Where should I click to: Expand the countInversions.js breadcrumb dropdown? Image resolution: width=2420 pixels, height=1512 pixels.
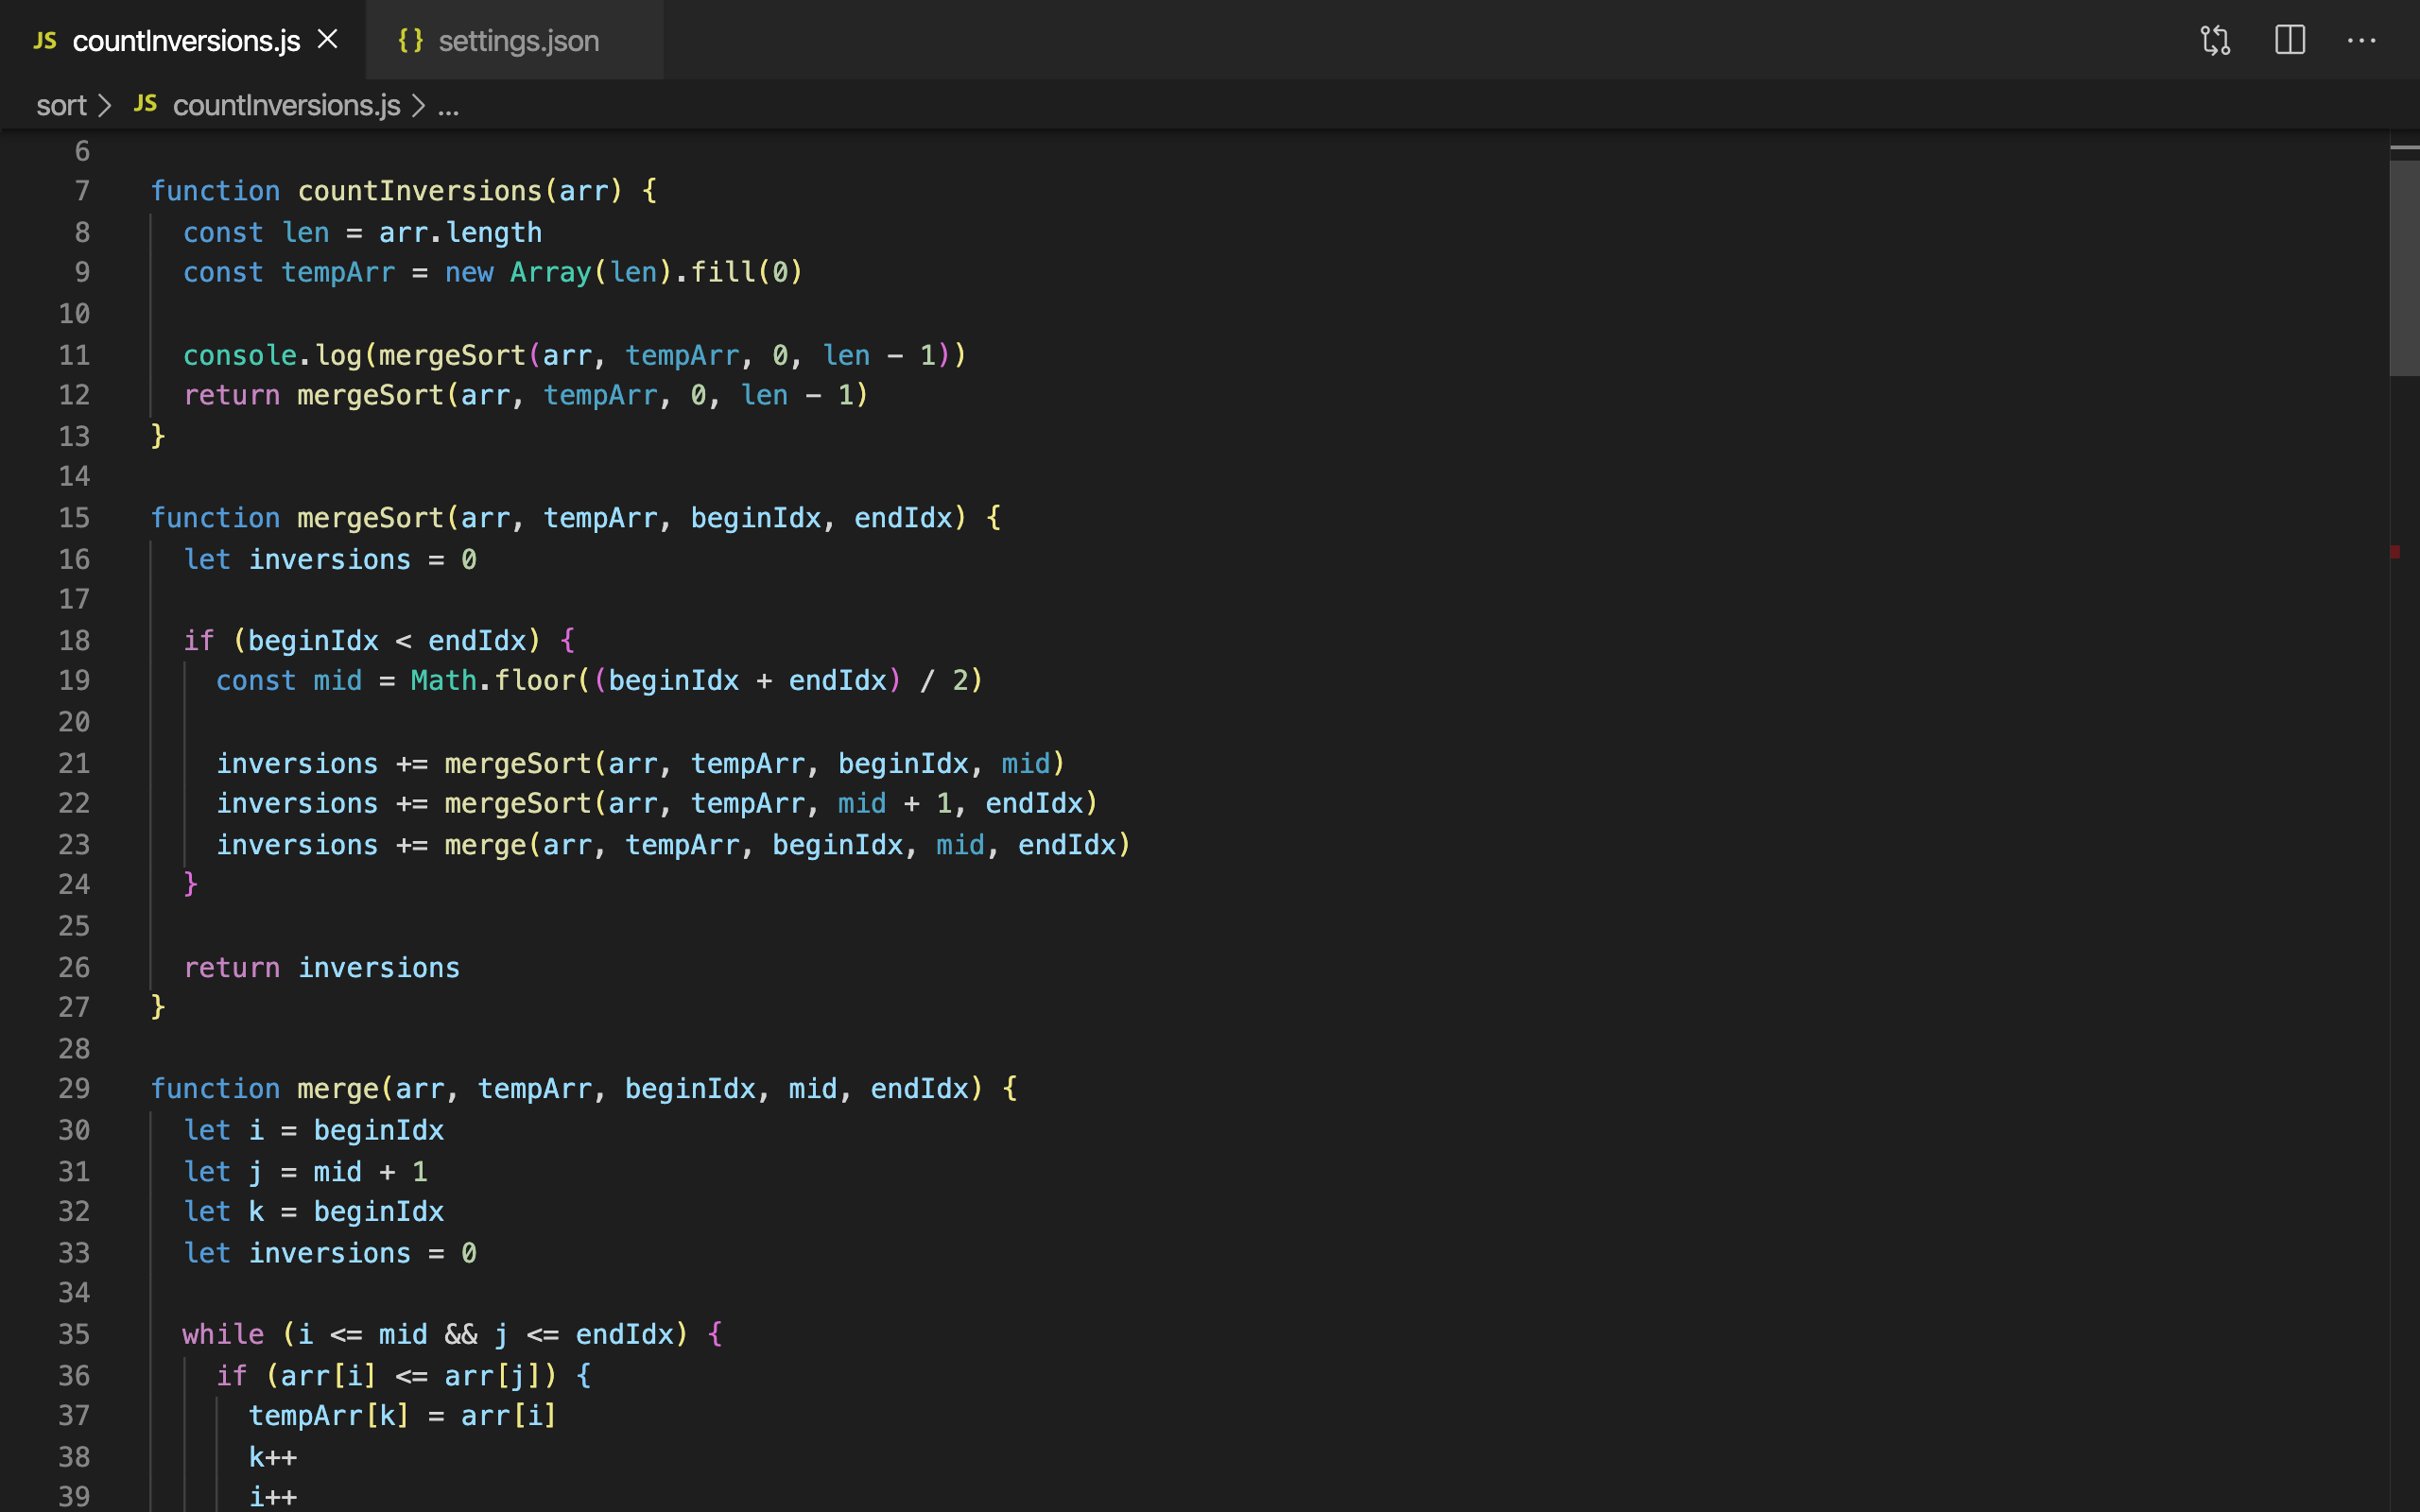coord(286,105)
